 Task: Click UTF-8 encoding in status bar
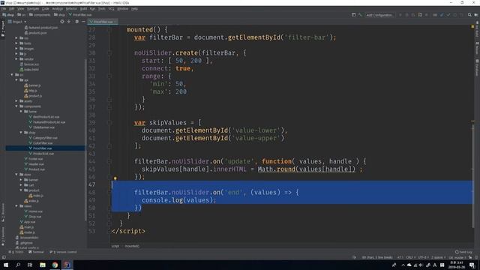click(x=424, y=257)
